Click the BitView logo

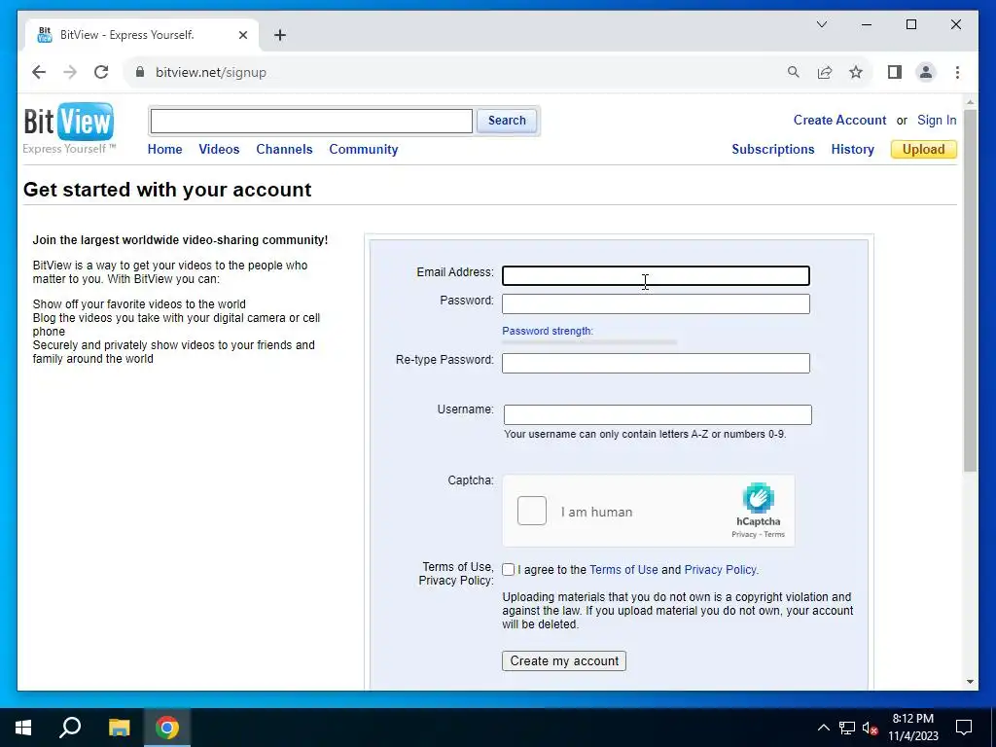(x=69, y=127)
